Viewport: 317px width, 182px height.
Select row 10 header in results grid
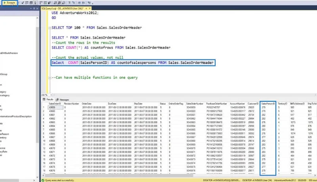point(44,141)
